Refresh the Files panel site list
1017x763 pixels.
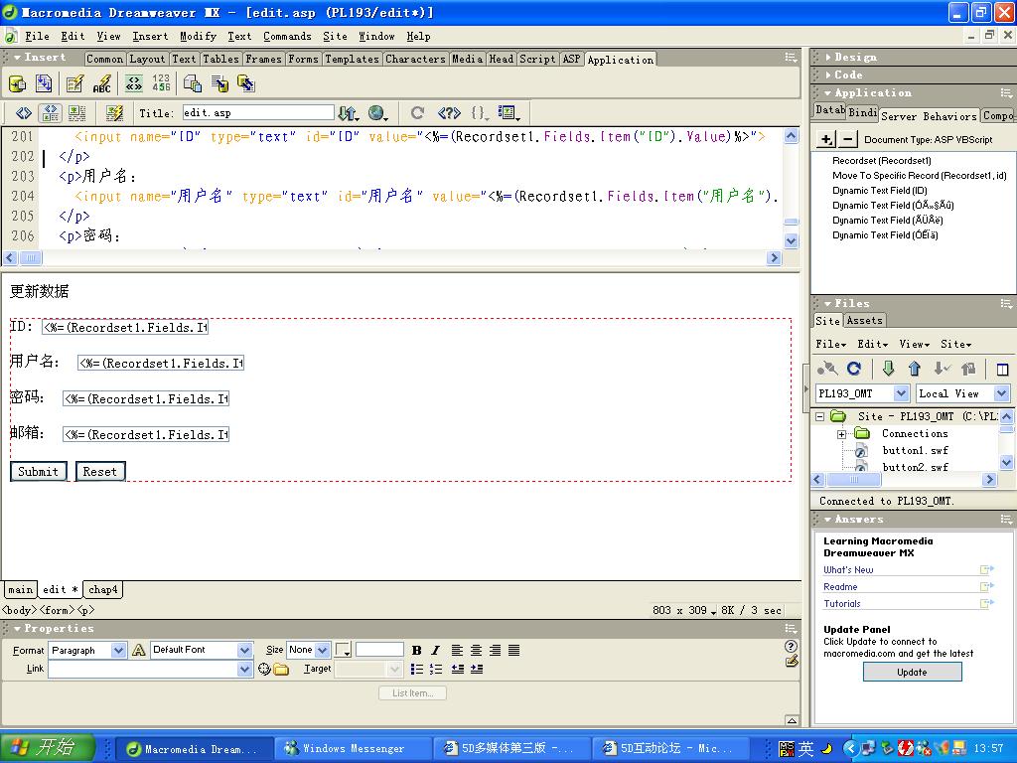click(854, 369)
